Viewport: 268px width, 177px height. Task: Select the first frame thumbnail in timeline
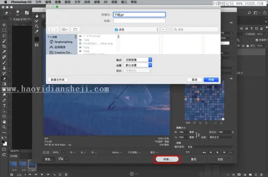pos(13,164)
